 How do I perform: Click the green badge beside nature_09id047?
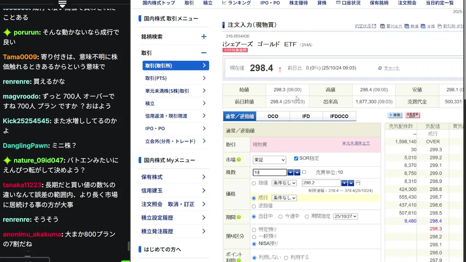point(7,160)
